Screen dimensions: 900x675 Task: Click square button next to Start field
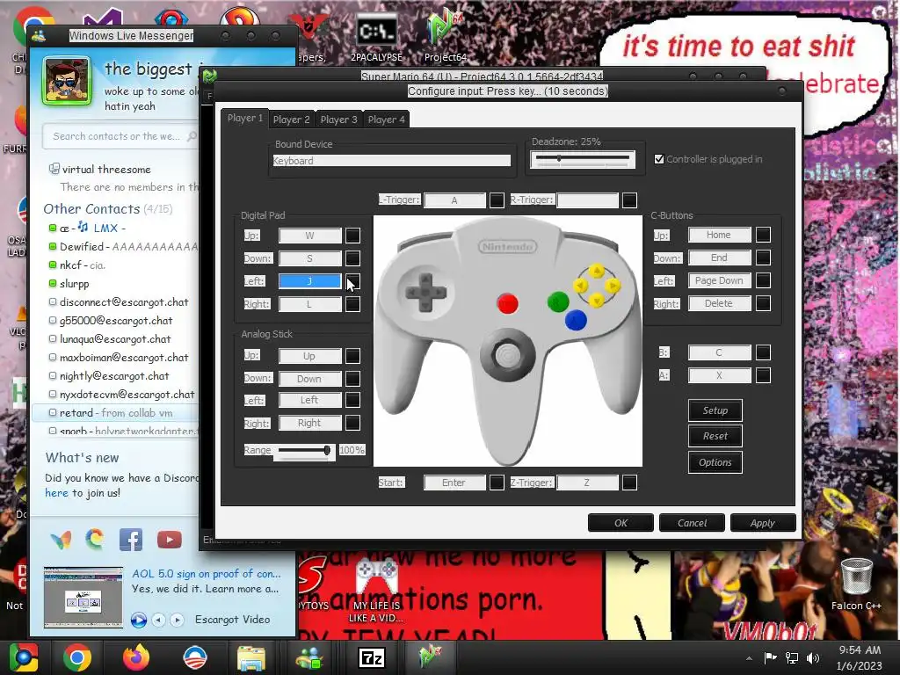click(x=497, y=483)
